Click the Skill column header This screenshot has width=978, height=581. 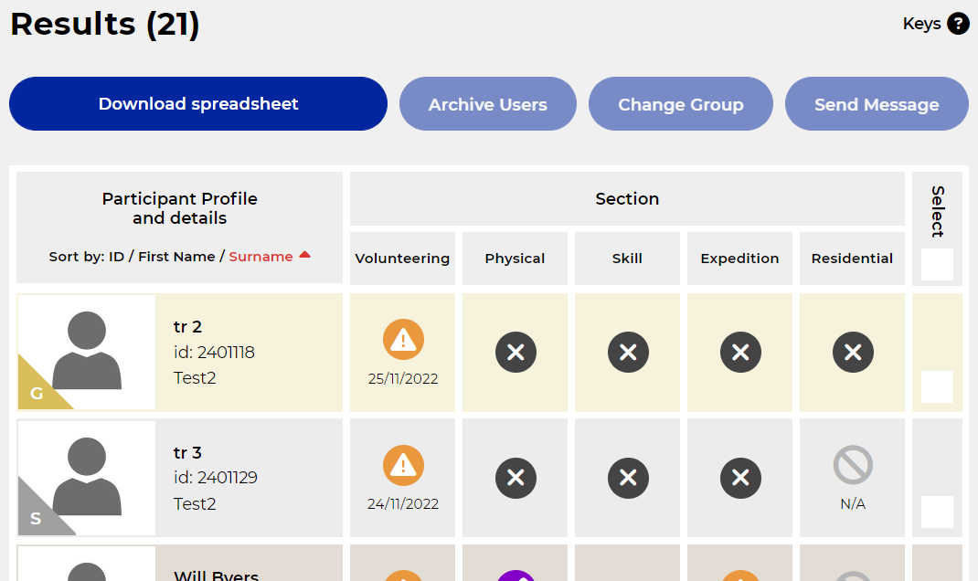pyautogui.click(x=627, y=259)
